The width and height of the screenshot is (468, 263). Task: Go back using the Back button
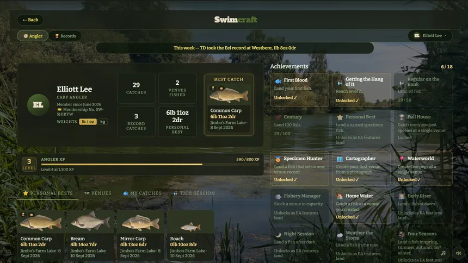(x=30, y=20)
